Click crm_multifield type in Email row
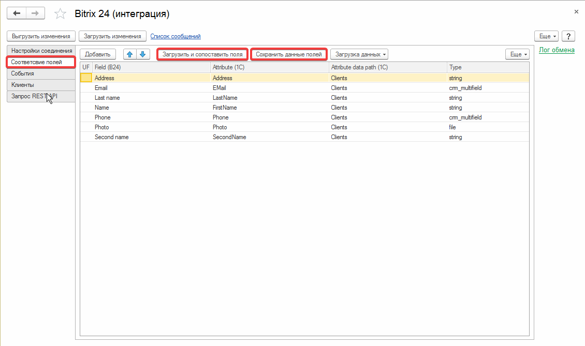Image resolution: width=585 pixels, height=346 pixels. point(488,88)
